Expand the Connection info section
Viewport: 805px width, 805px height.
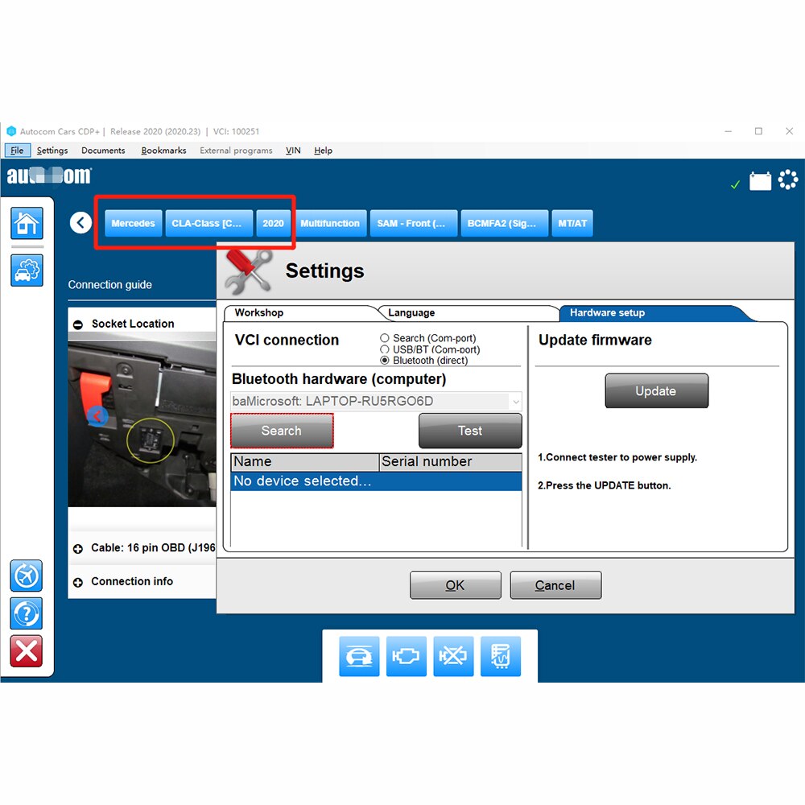coord(78,582)
